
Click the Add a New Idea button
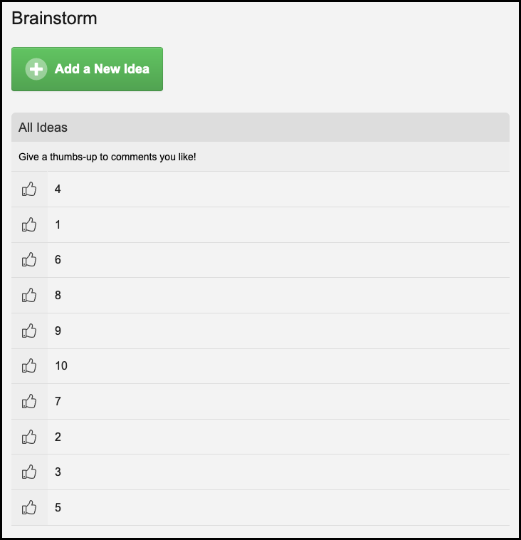tap(87, 69)
